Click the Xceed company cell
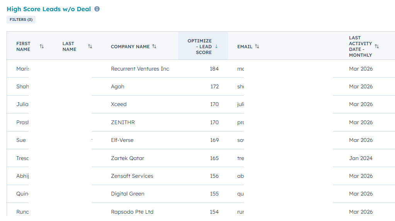 [119, 105]
